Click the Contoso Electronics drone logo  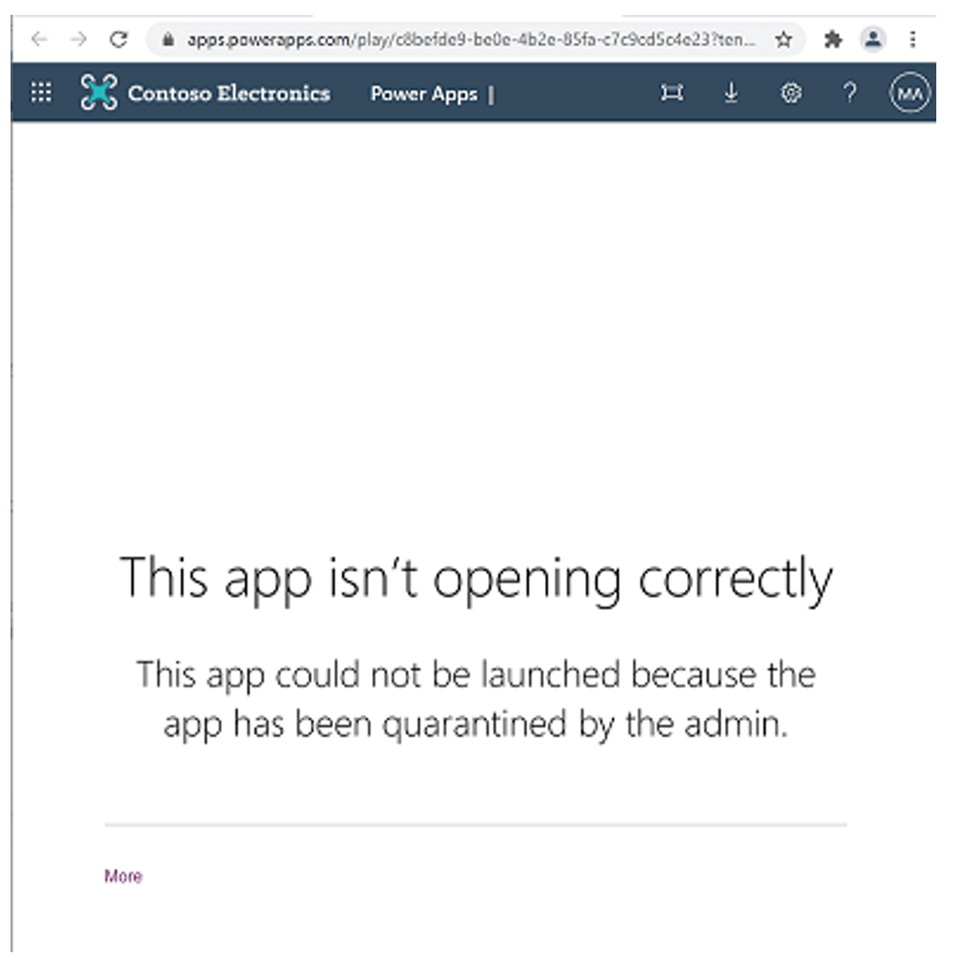point(98,92)
